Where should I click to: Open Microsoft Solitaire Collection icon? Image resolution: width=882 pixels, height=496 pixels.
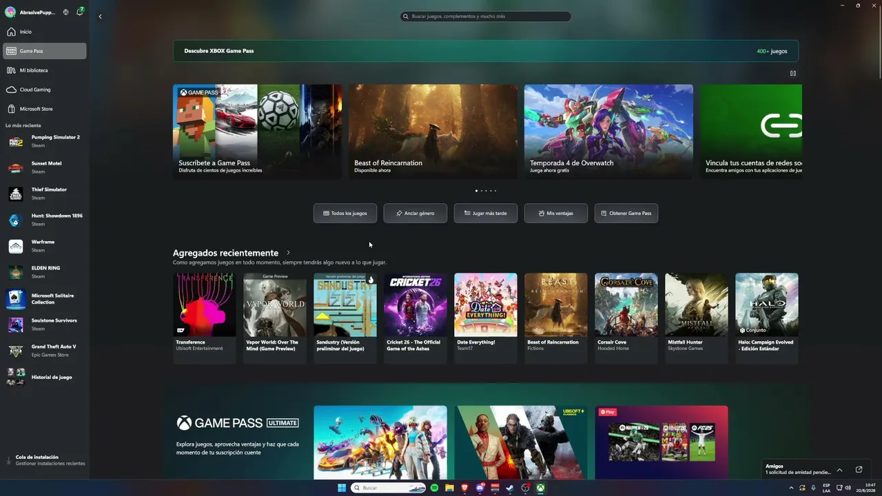(16, 298)
